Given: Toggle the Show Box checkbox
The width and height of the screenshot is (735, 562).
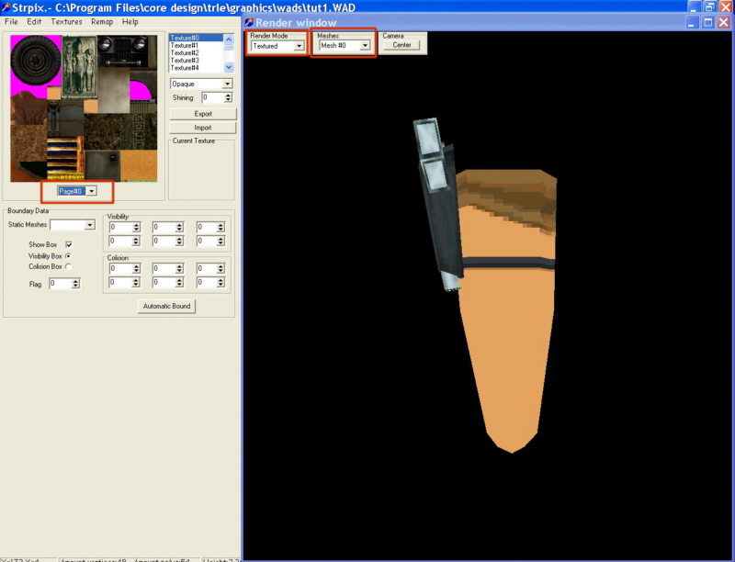Looking at the screenshot, I should coord(69,244).
